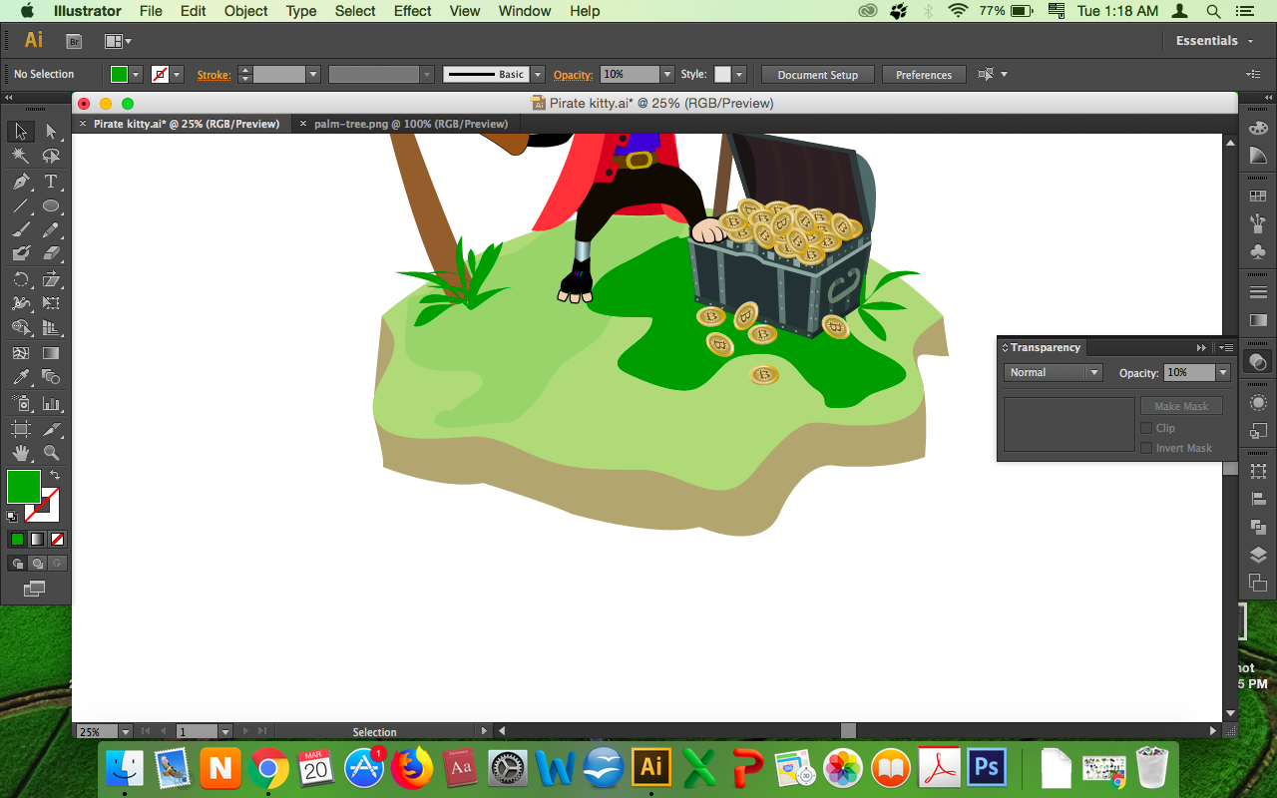The image size is (1277, 798).
Task: Open the Object menu
Action: 245,11
